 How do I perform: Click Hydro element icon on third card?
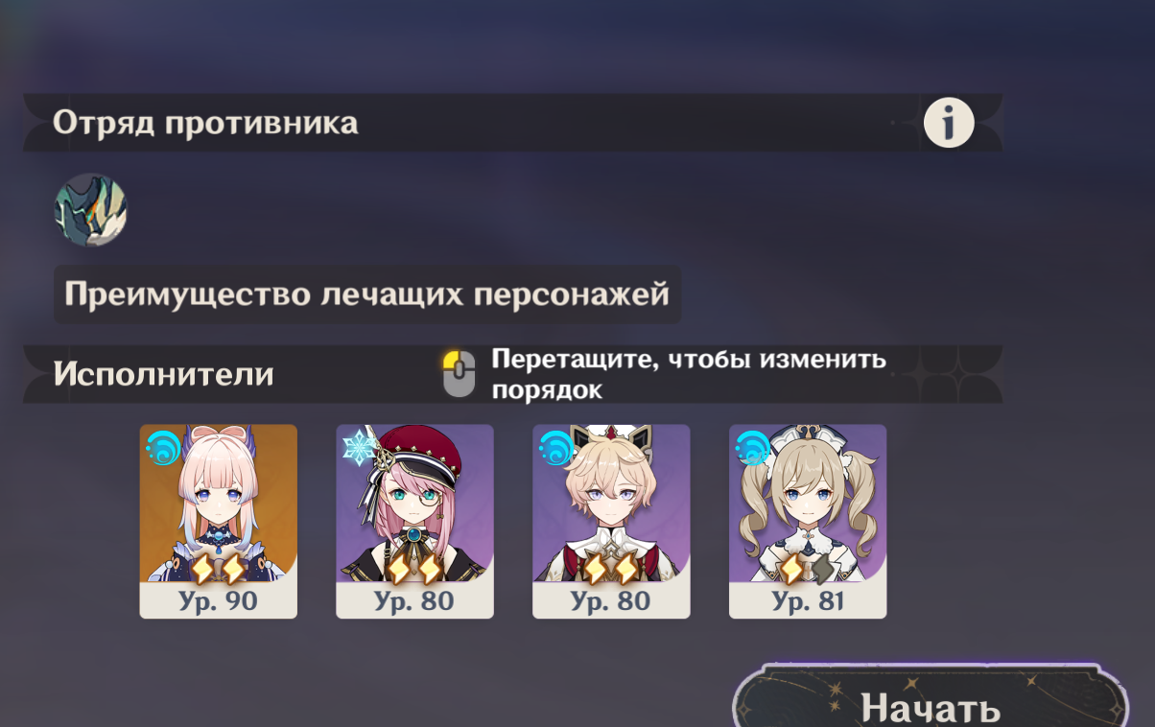[x=555, y=448]
